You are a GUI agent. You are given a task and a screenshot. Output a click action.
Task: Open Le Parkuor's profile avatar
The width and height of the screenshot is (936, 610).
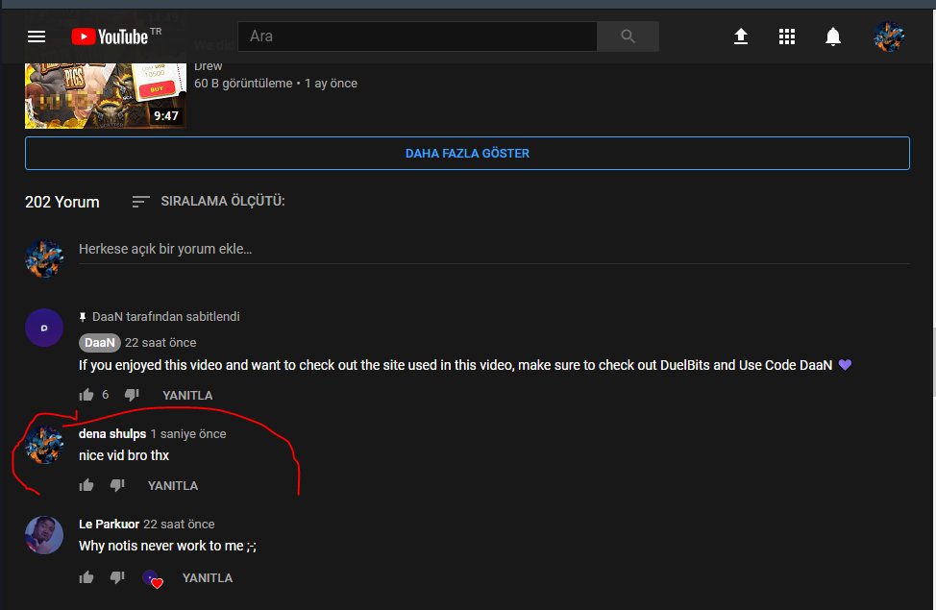coord(44,535)
